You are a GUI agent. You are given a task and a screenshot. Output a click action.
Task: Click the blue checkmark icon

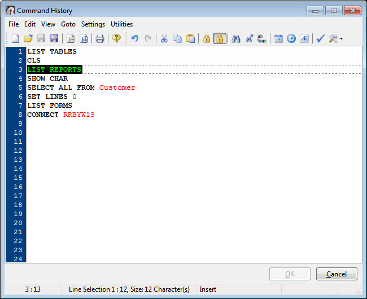pyautogui.click(x=320, y=38)
